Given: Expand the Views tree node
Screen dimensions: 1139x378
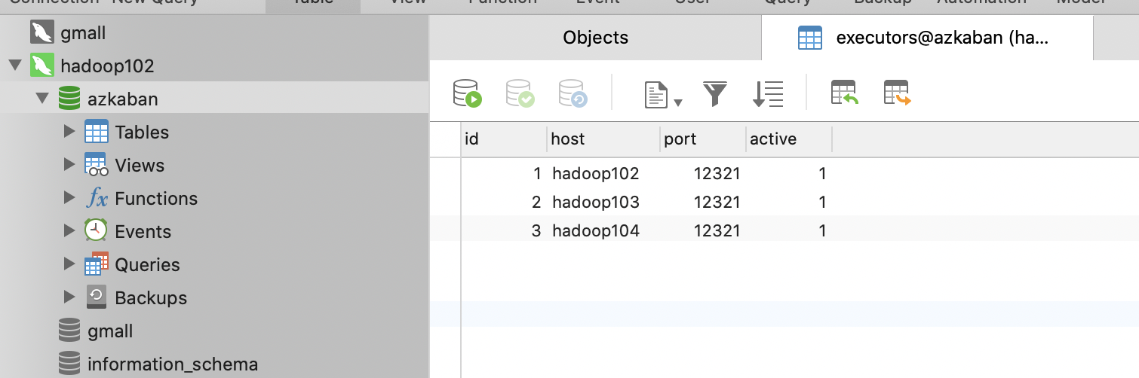Looking at the screenshot, I should (x=70, y=165).
